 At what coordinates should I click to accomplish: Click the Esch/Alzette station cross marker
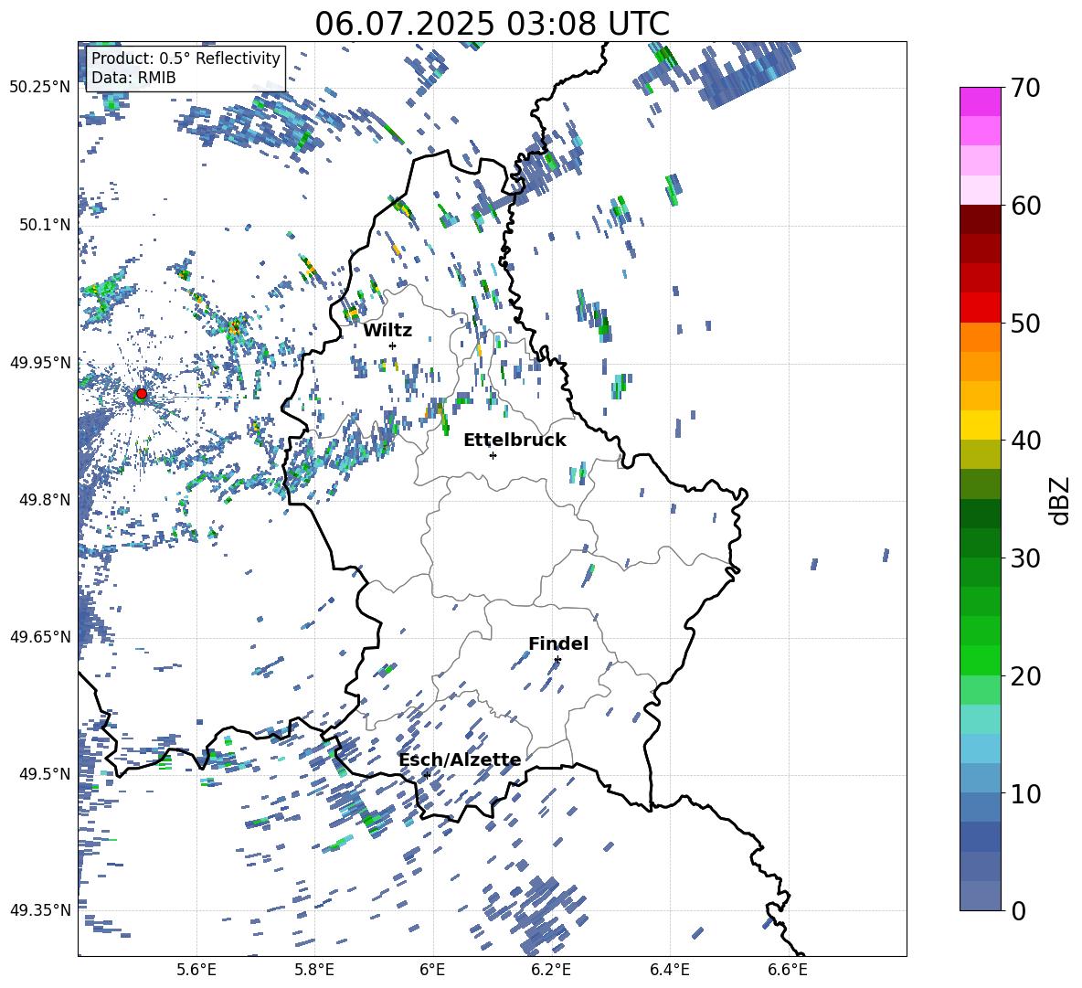[427, 775]
